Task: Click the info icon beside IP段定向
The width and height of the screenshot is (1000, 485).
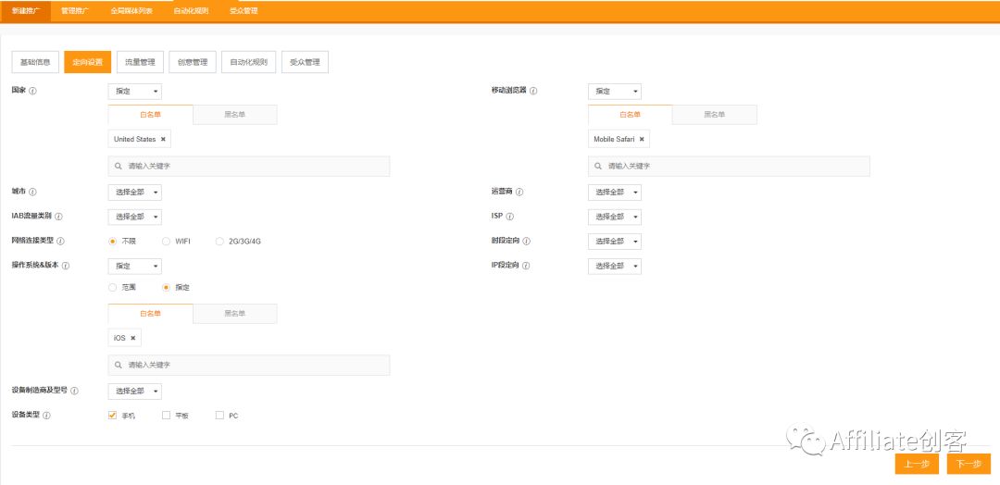Action: (x=526, y=266)
